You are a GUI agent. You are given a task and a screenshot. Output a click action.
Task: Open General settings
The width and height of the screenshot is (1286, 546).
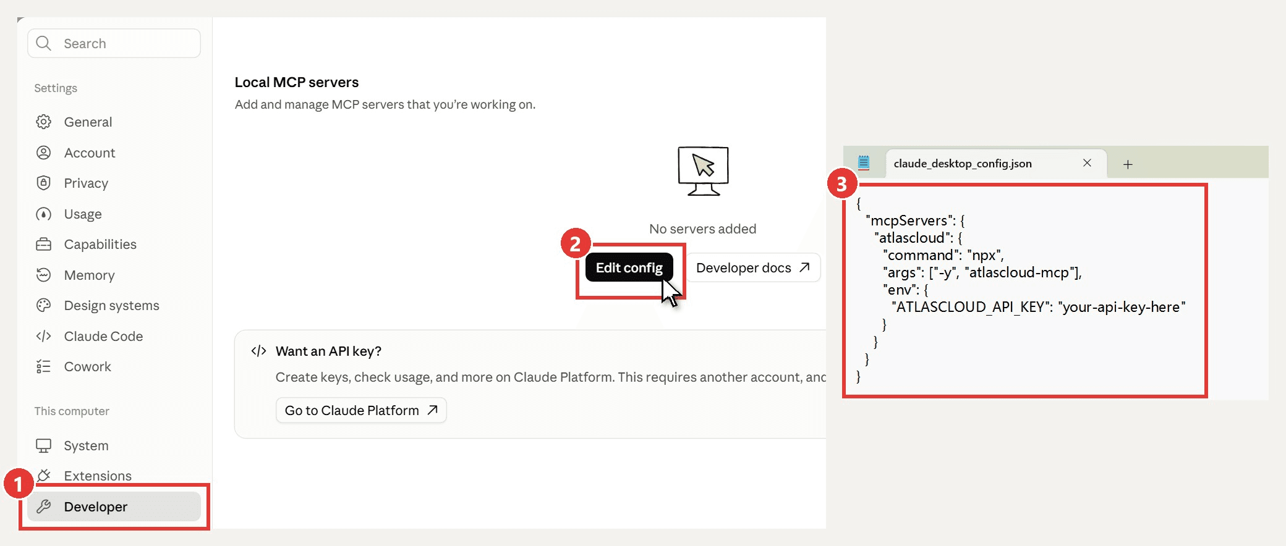[114, 122]
